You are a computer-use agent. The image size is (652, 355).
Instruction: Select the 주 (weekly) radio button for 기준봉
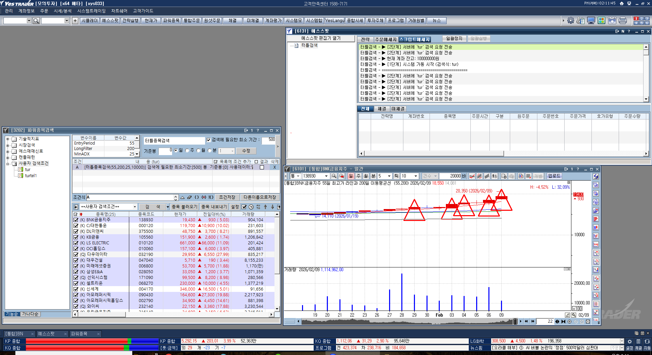(187, 150)
